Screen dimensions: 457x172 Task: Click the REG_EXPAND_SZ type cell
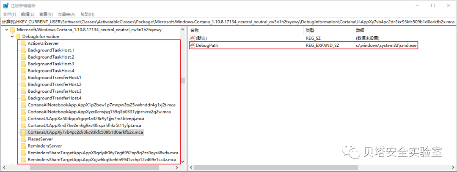tap(322, 46)
